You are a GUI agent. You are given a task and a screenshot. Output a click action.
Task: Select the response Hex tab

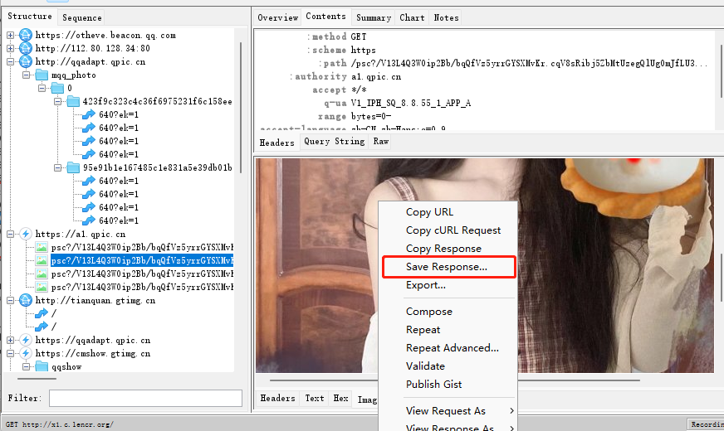point(340,399)
